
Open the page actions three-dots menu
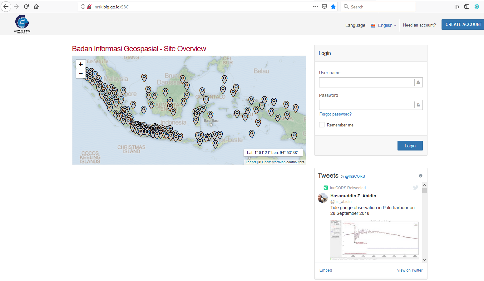[x=316, y=7]
